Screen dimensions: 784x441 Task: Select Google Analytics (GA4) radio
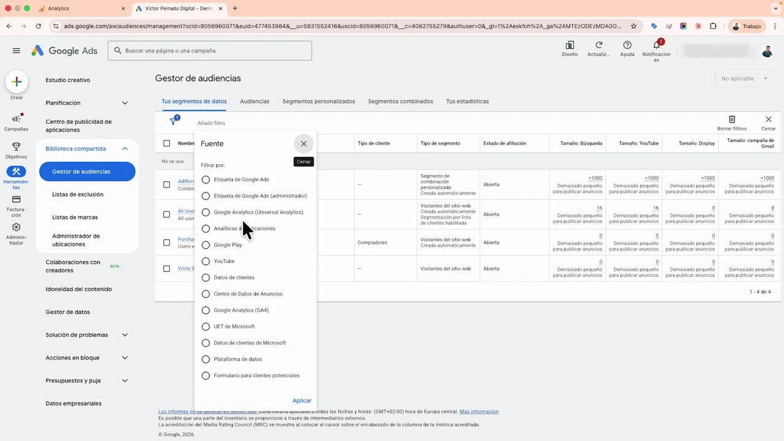(x=206, y=310)
